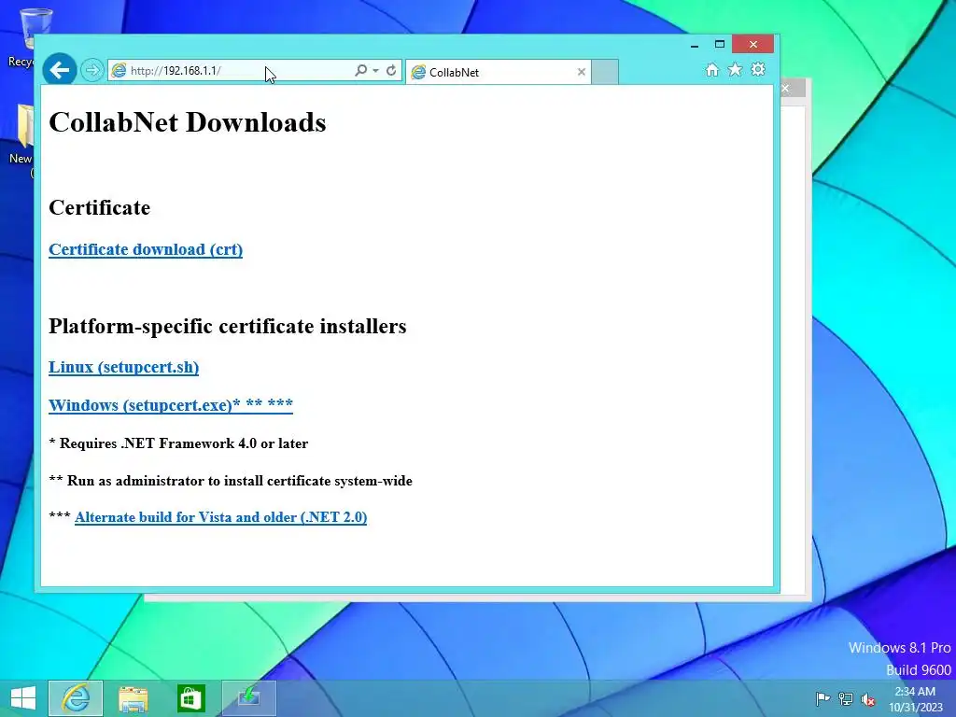Download the Linux (setupcert.sh) installer
The height and width of the screenshot is (717, 956).
click(124, 367)
